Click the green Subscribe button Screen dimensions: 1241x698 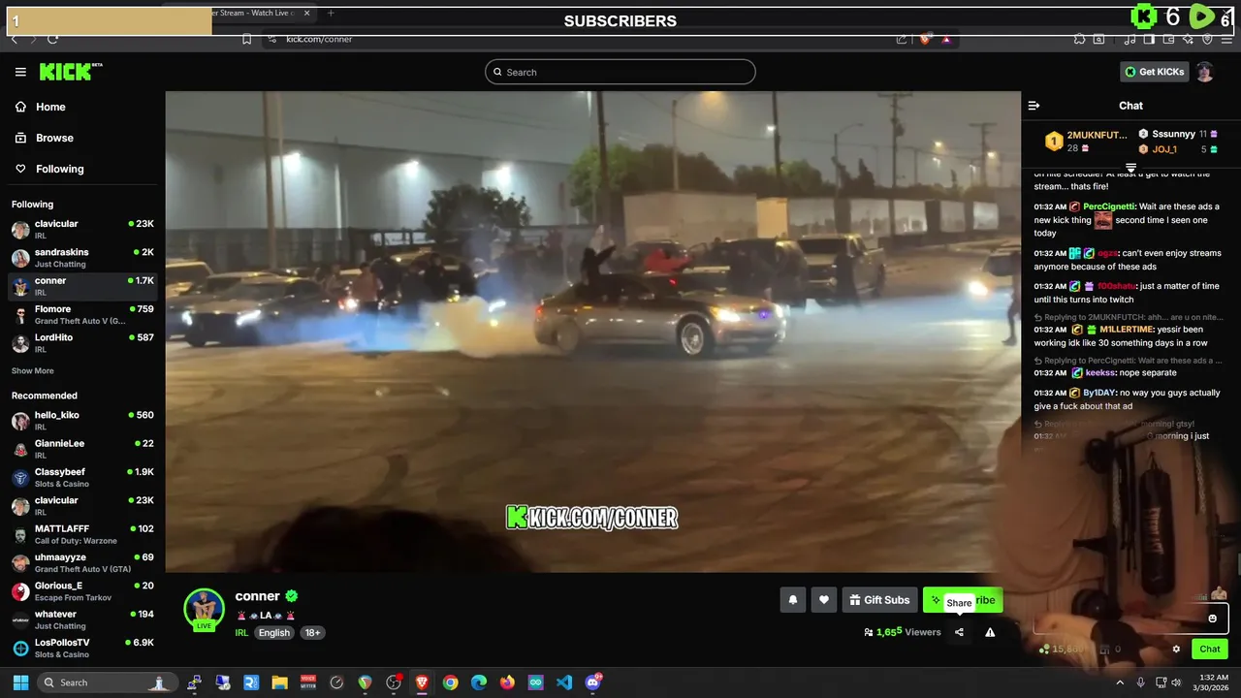(963, 600)
